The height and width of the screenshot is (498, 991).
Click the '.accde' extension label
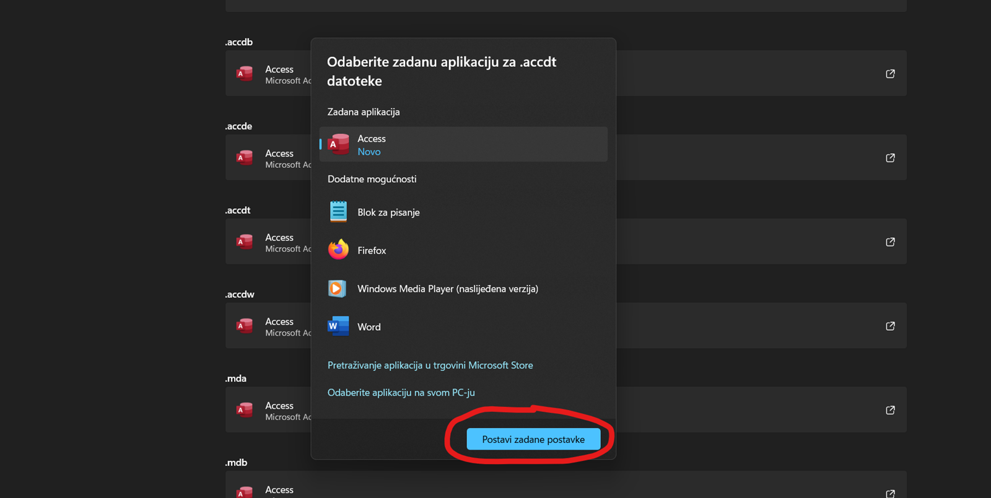[x=238, y=126]
